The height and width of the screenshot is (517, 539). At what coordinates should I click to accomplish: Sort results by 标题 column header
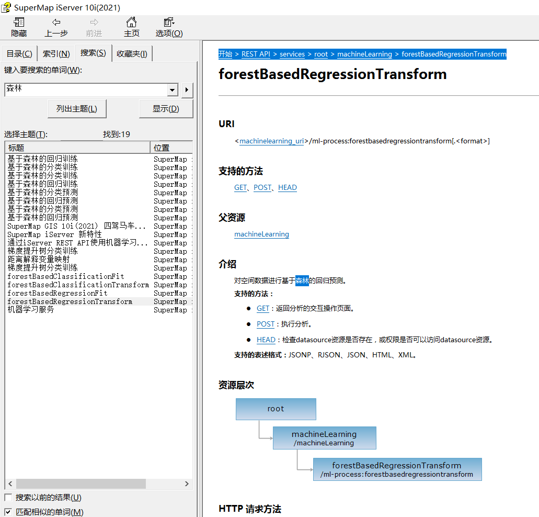click(x=77, y=148)
